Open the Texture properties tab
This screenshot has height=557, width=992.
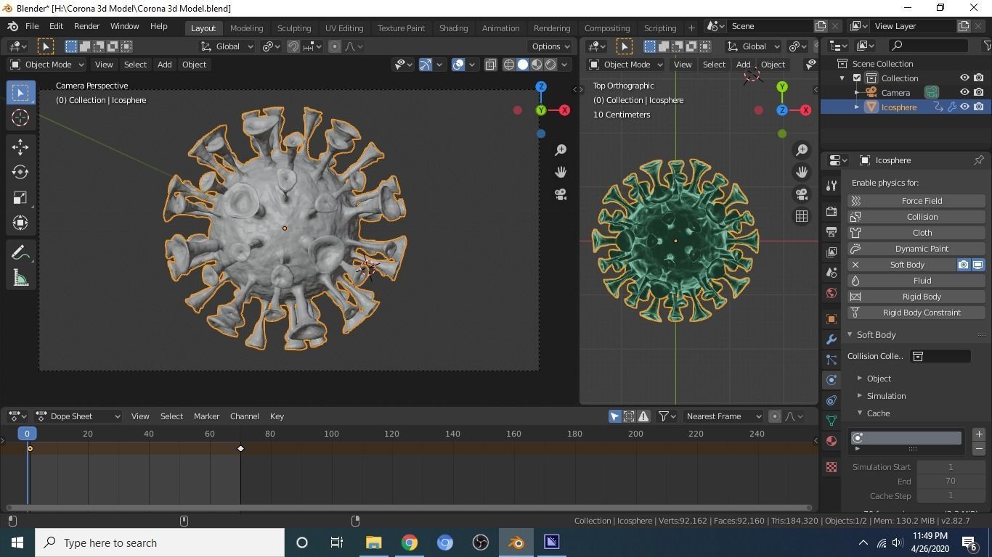pyautogui.click(x=832, y=467)
